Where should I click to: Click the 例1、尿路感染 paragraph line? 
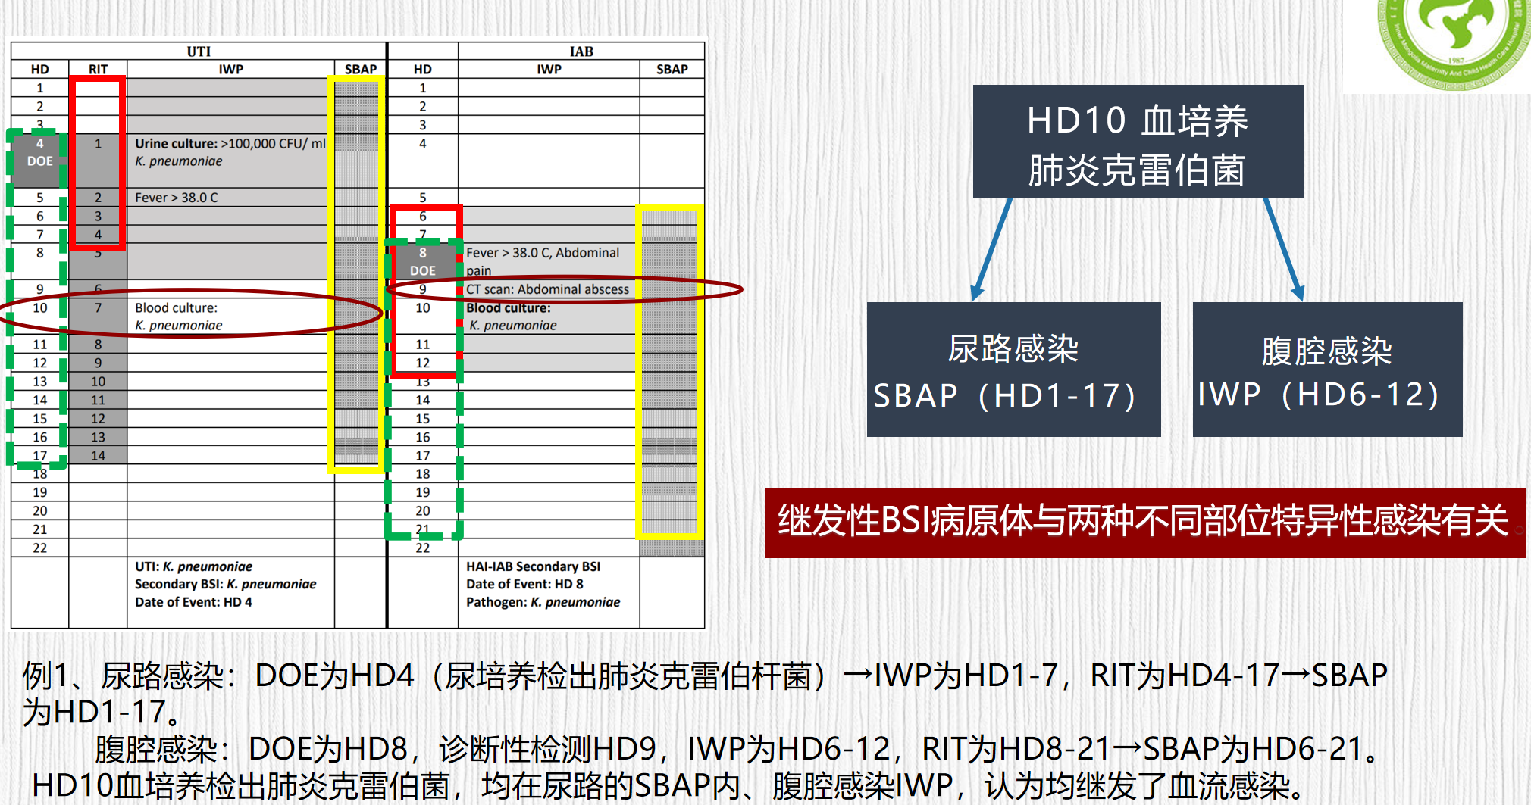pos(705,676)
